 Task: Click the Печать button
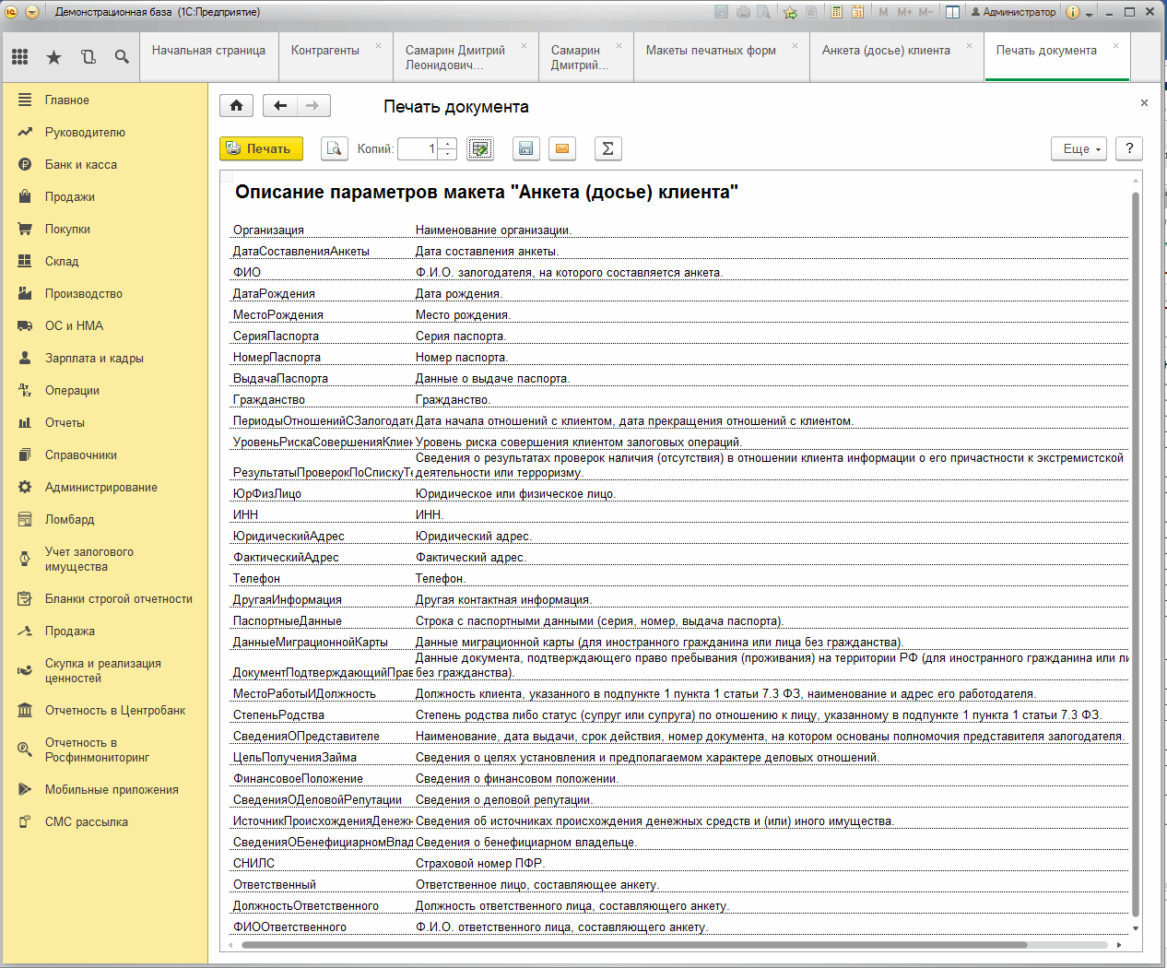261,148
